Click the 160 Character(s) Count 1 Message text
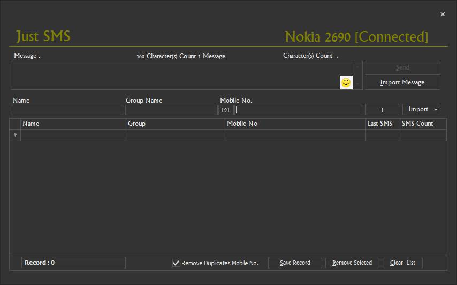Viewport: 457px width, 285px height. click(181, 56)
